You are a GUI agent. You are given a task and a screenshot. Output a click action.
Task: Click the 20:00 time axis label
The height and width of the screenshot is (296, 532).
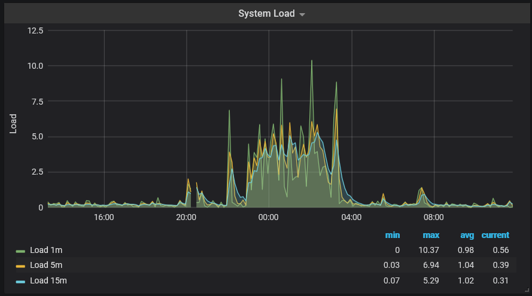point(186,217)
